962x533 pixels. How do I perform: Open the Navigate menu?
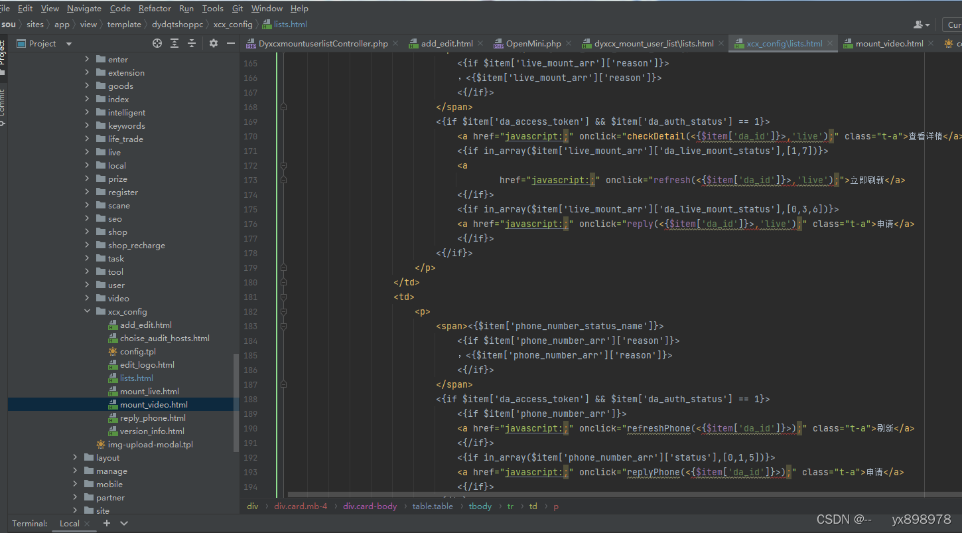[84, 9]
